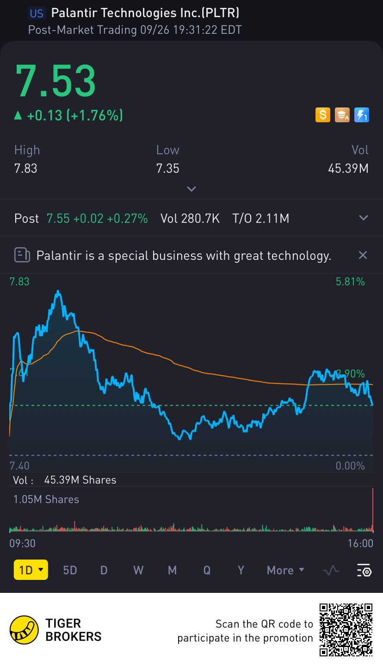Select the Y yearly chart tab
The width and height of the screenshot is (383, 667).
[x=241, y=570]
